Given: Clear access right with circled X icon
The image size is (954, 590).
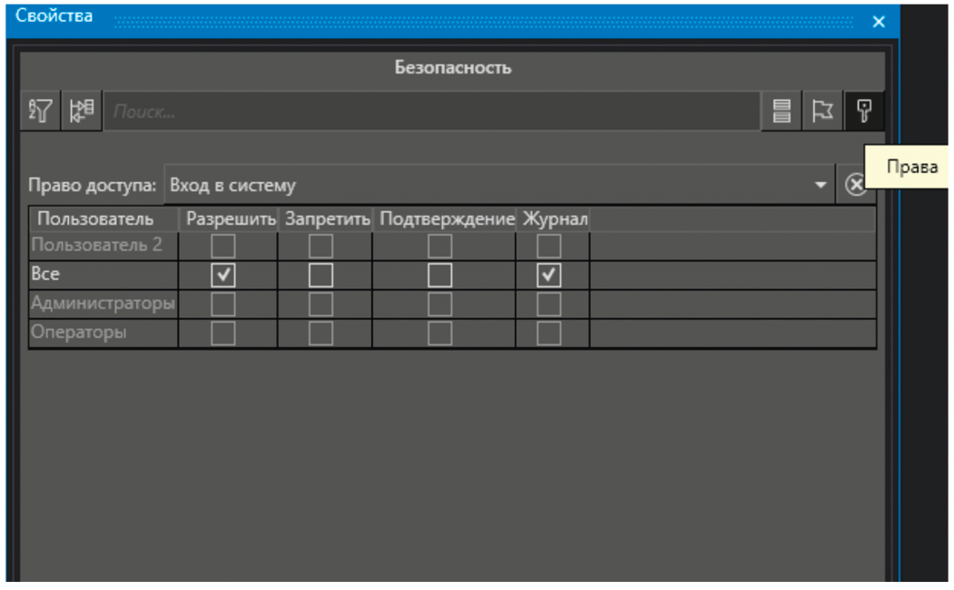Looking at the screenshot, I should pyautogui.click(x=856, y=185).
